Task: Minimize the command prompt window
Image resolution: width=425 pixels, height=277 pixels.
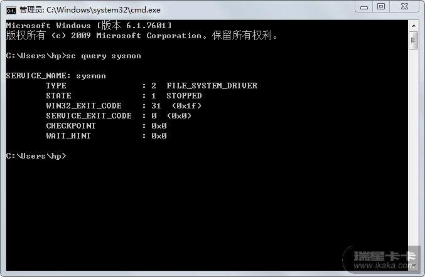Action: click(364, 7)
